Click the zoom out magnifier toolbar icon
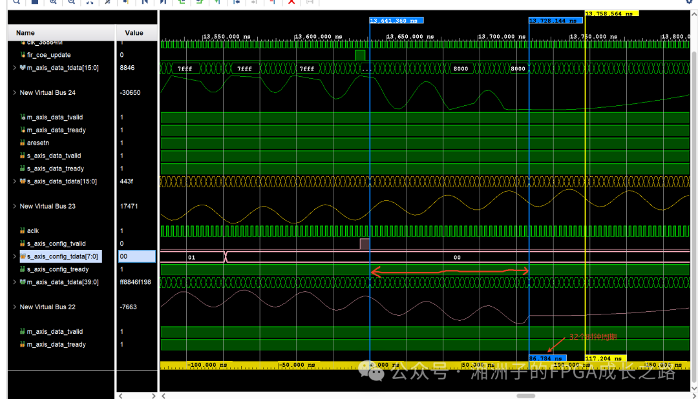The image size is (698, 399). click(x=71, y=2)
